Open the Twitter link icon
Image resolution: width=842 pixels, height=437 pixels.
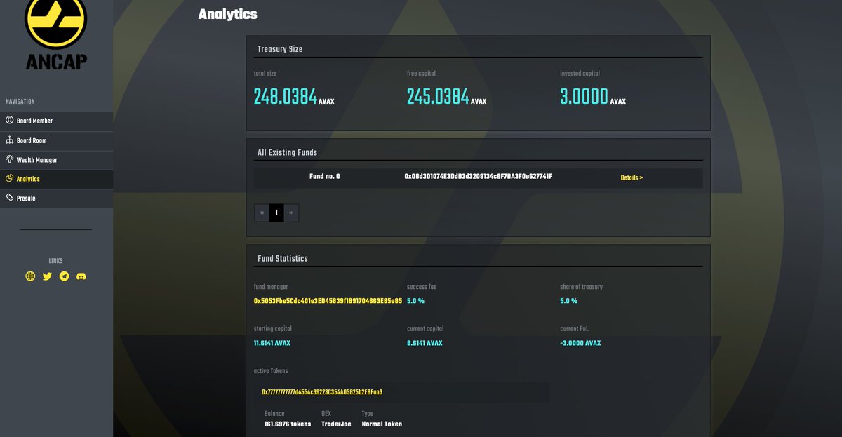click(47, 276)
